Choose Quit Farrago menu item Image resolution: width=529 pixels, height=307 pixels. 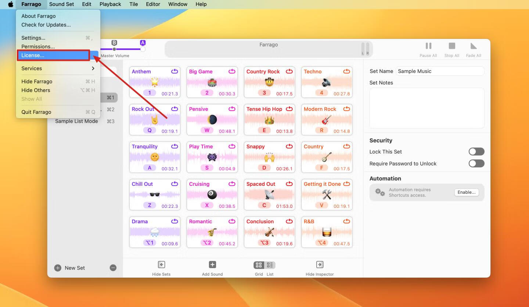(x=58, y=112)
